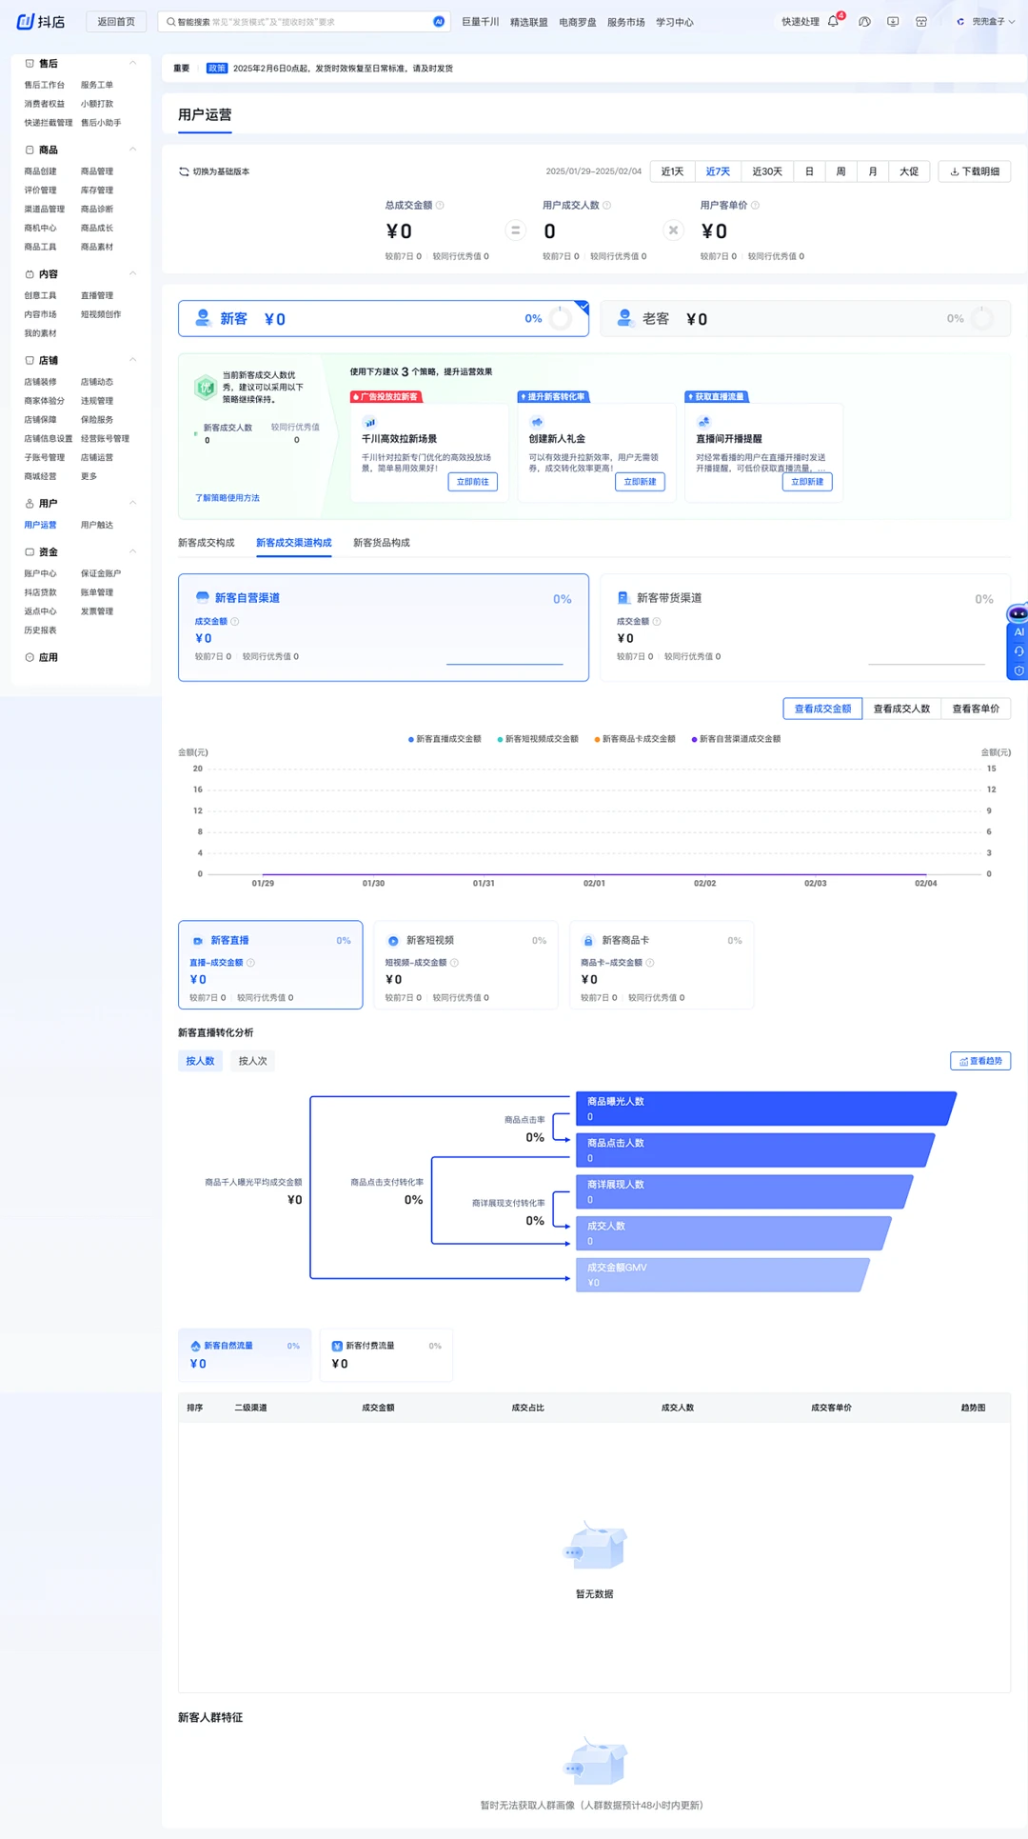This screenshot has height=1839, width=1028.
Task: Select the 日 time granularity
Action: tap(809, 171)
